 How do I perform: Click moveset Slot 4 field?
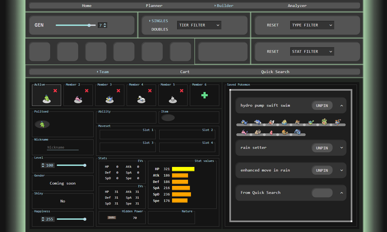[x=187, y=147]
